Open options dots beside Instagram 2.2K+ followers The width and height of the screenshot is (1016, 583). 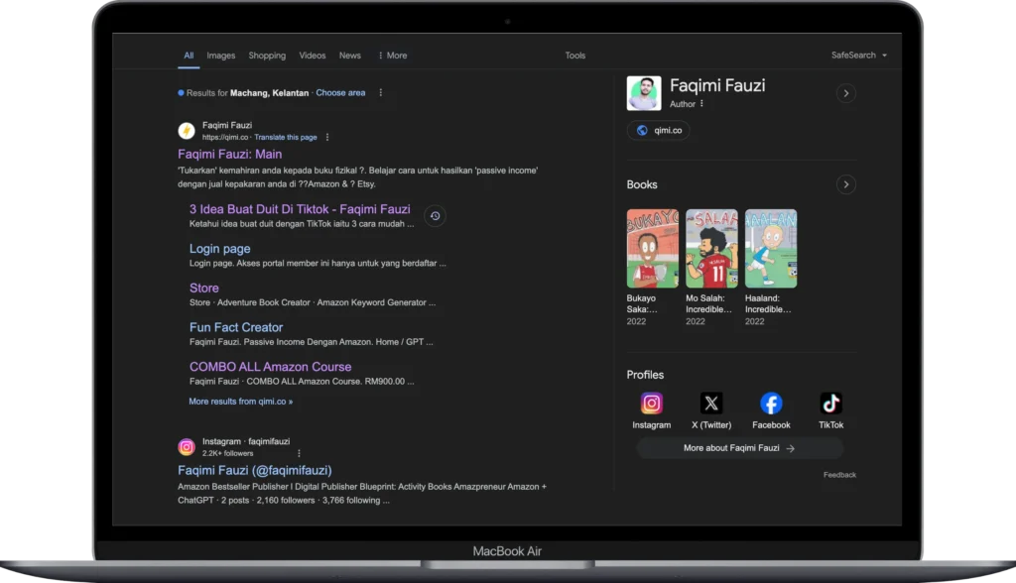point(299,453)
